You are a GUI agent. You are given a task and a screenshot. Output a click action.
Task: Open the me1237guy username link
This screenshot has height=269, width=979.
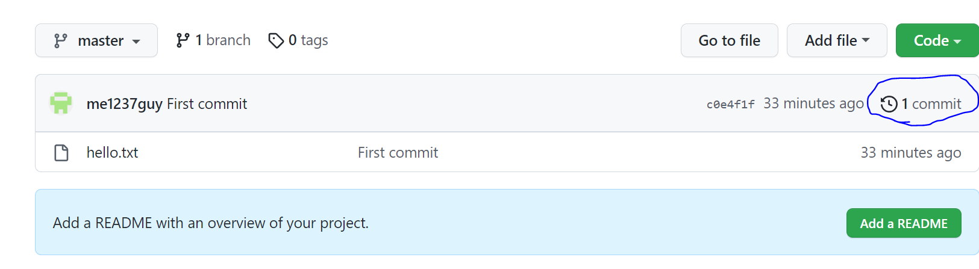pos(125,104)
